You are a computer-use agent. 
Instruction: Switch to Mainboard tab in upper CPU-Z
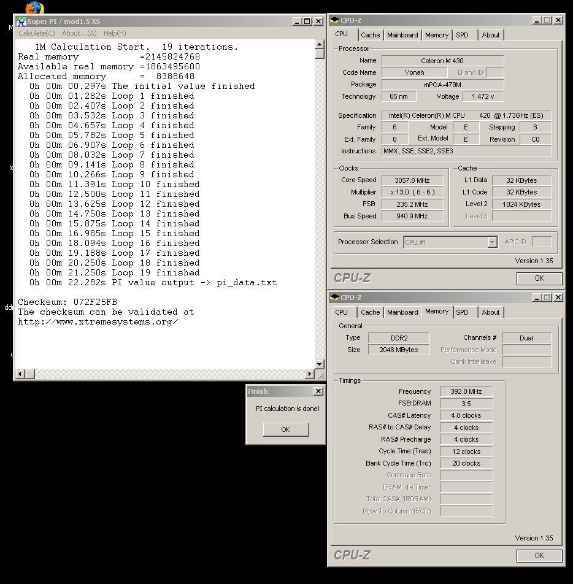[x=402, y=35]
